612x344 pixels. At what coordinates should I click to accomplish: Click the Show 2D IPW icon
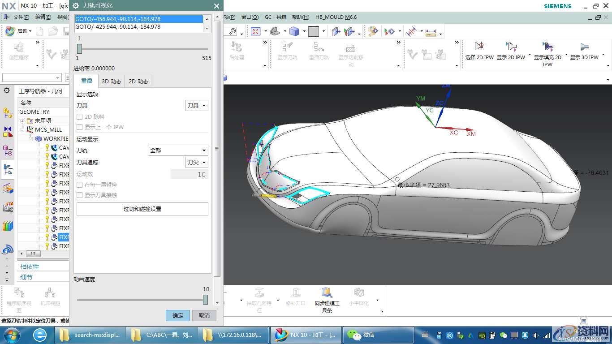511,47
